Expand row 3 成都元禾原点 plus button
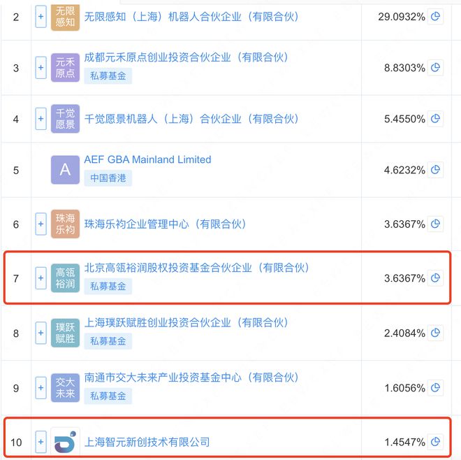 tap(41, 68)
